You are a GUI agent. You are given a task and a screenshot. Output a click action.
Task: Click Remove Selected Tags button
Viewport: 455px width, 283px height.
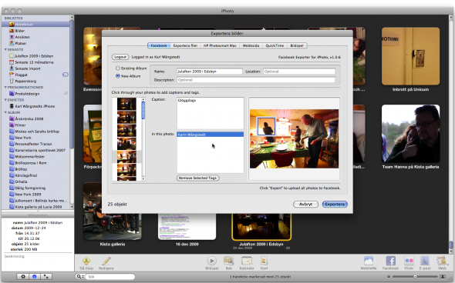click(x=198, y=178)
